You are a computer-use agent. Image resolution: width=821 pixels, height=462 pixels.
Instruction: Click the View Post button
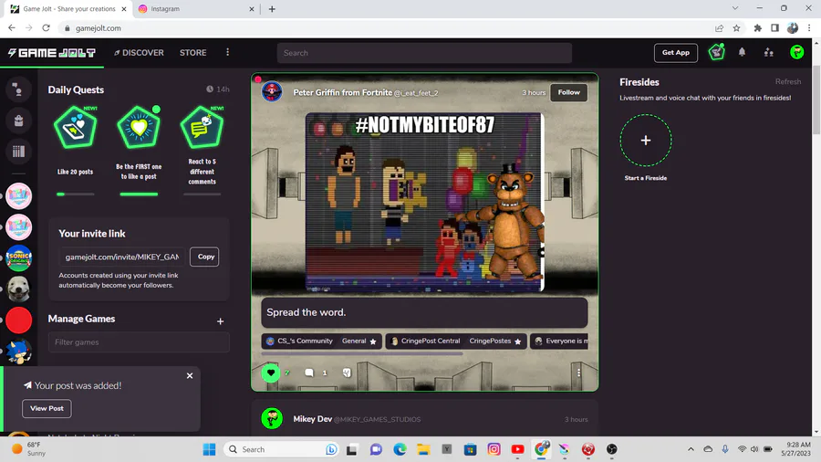coord(47,408)
